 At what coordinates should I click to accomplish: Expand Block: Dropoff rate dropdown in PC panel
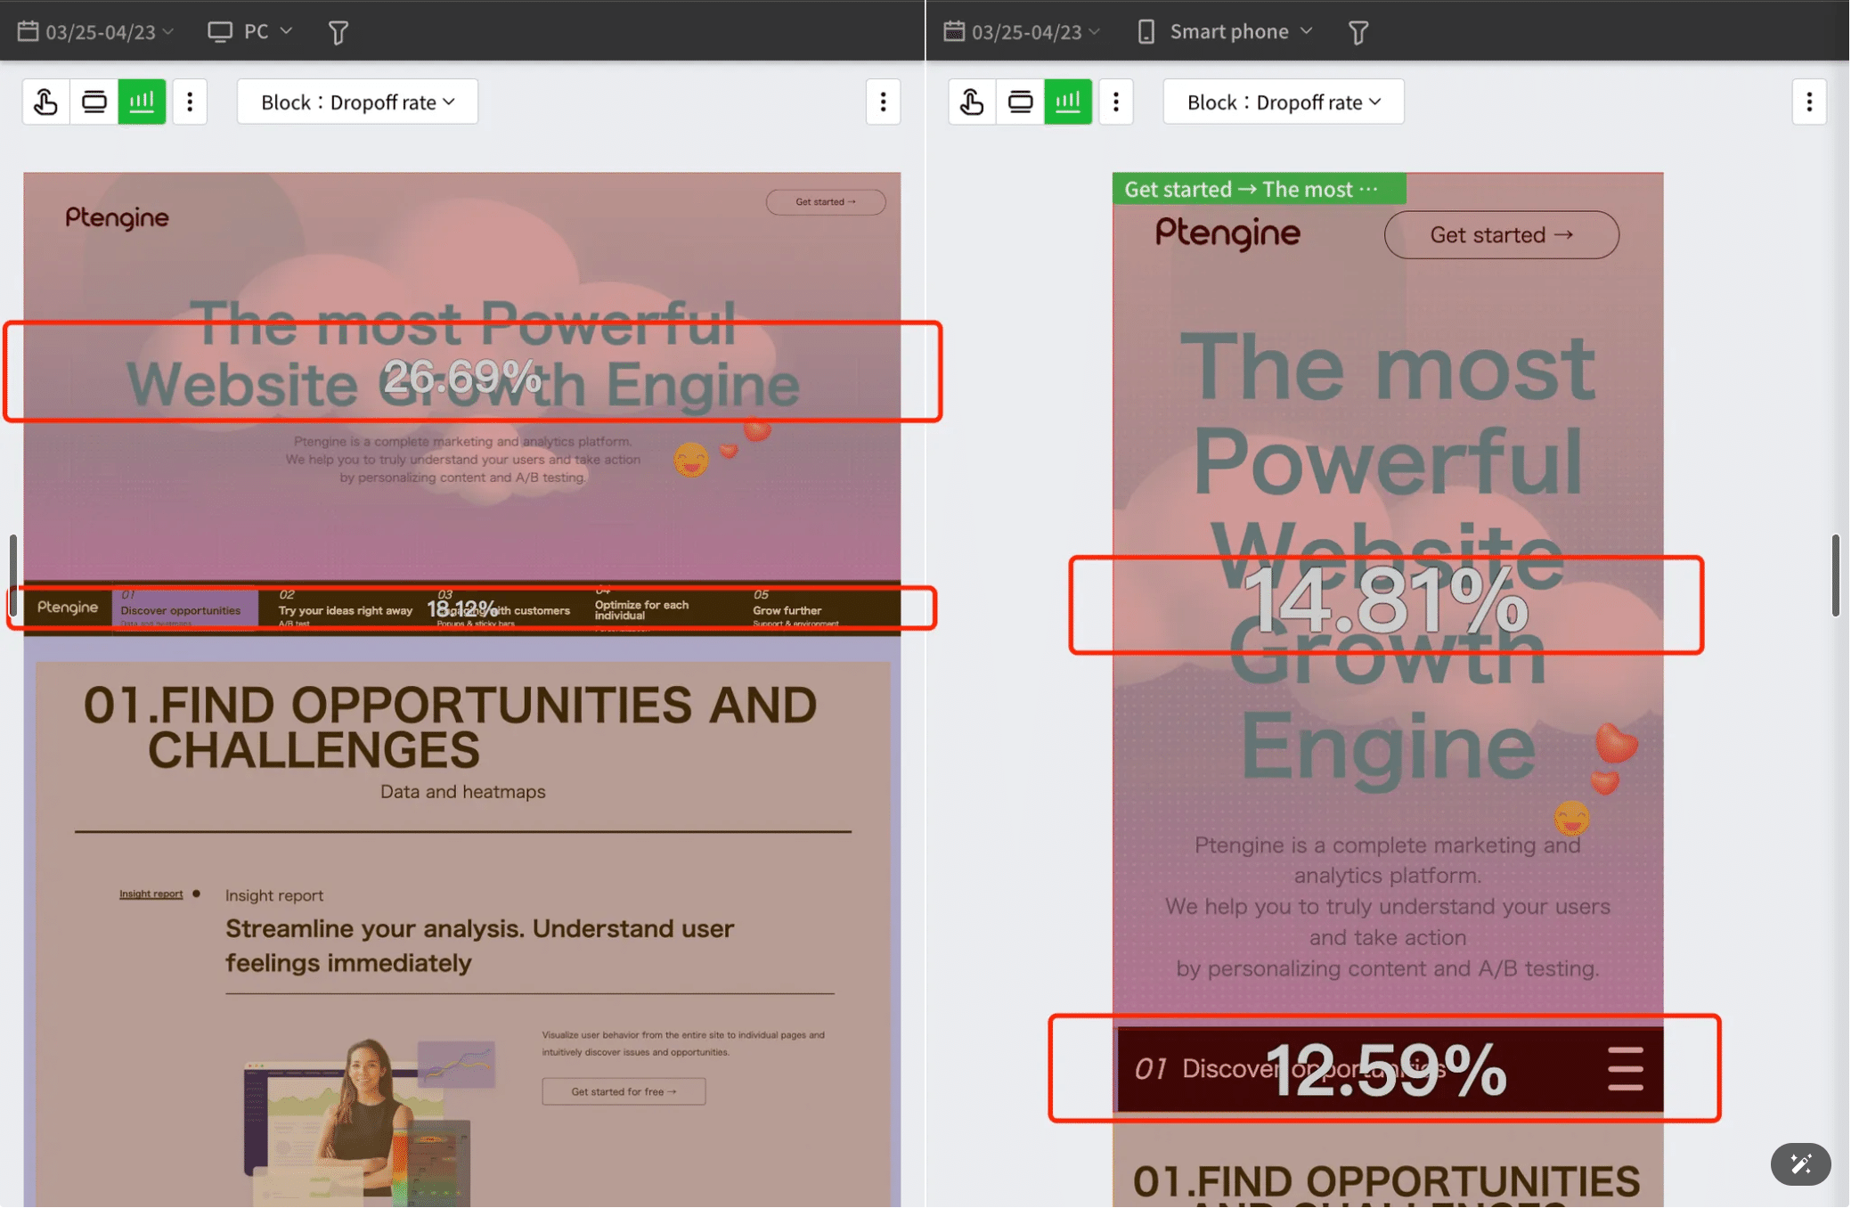click(x=357, y=102)
